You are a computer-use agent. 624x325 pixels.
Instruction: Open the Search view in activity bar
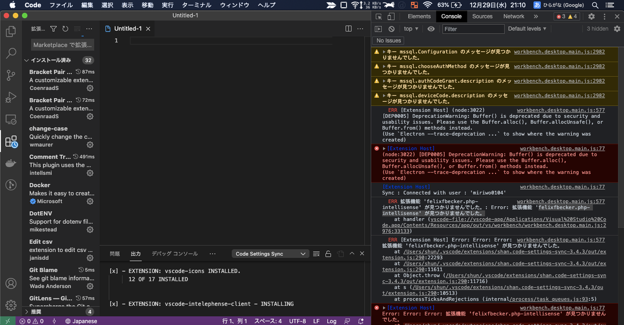point(10,53)
